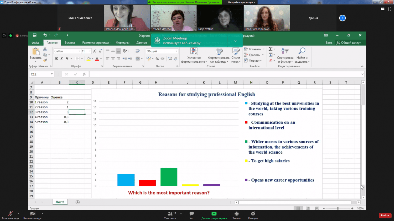Screen dimensions: 394x221
Task: Unmute with Включить звук button
Action: [x=11, y=215]
